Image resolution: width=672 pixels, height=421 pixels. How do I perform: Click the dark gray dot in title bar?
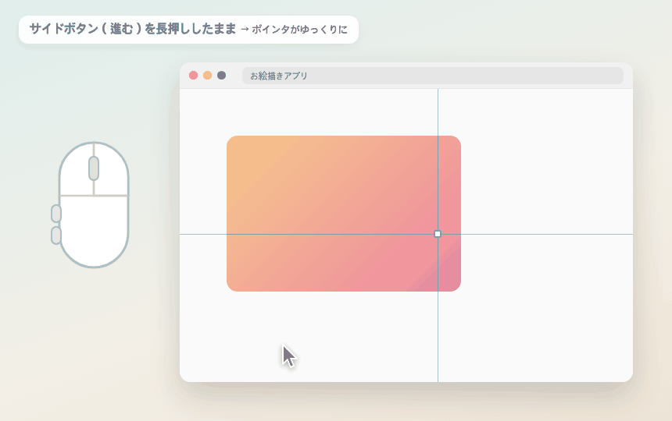point(222,76)
